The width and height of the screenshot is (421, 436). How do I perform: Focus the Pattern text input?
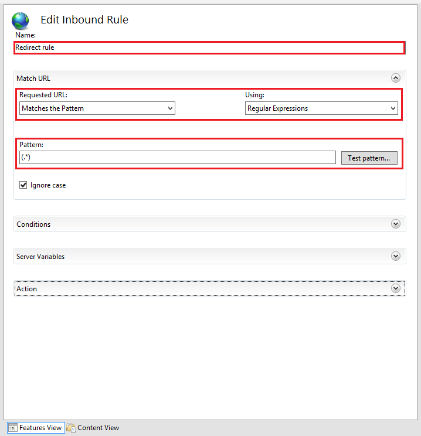(x=177, y=158)
